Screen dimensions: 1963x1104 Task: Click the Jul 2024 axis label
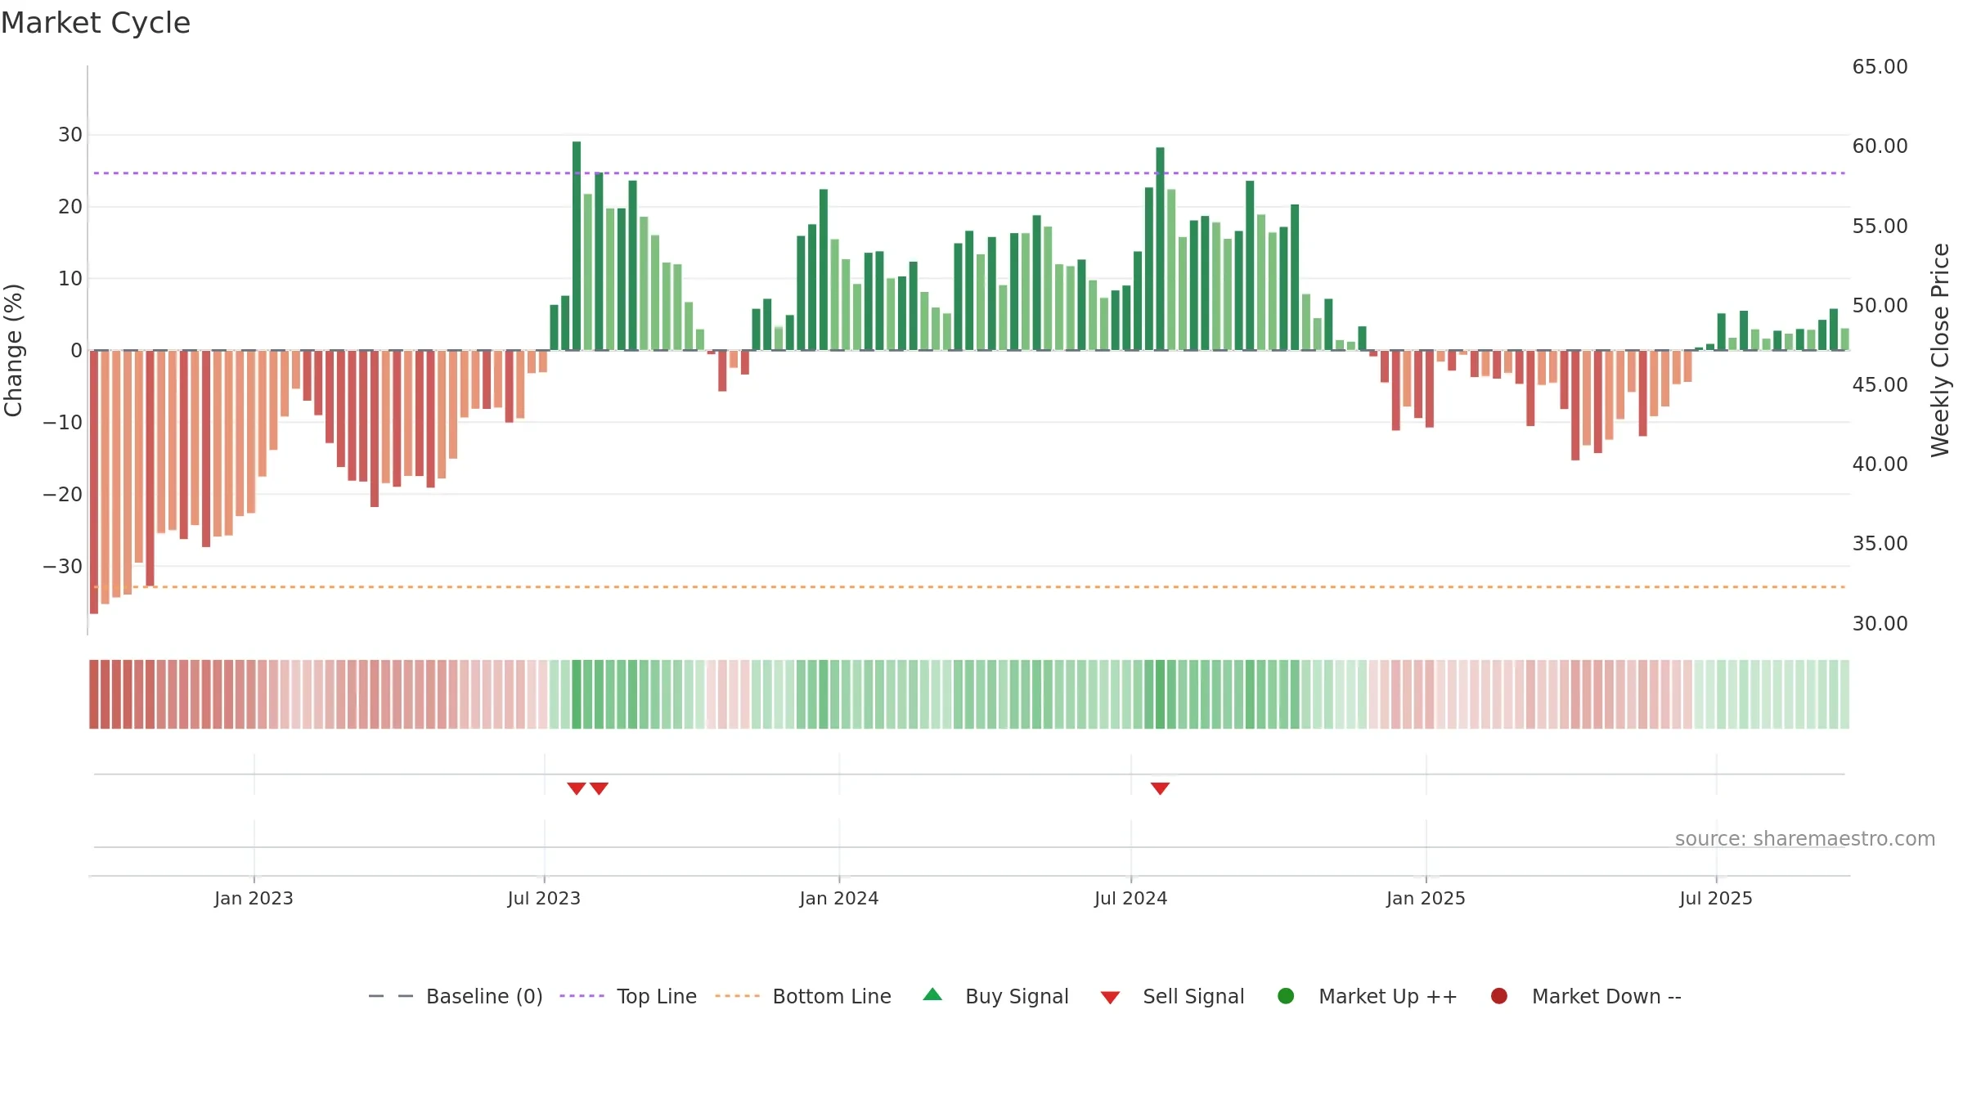pos(1131,898)
